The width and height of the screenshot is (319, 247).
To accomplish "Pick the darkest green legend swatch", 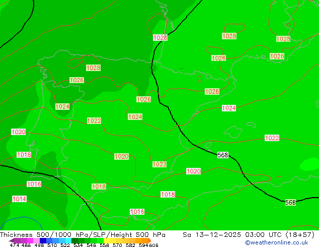I will point(74,240).
